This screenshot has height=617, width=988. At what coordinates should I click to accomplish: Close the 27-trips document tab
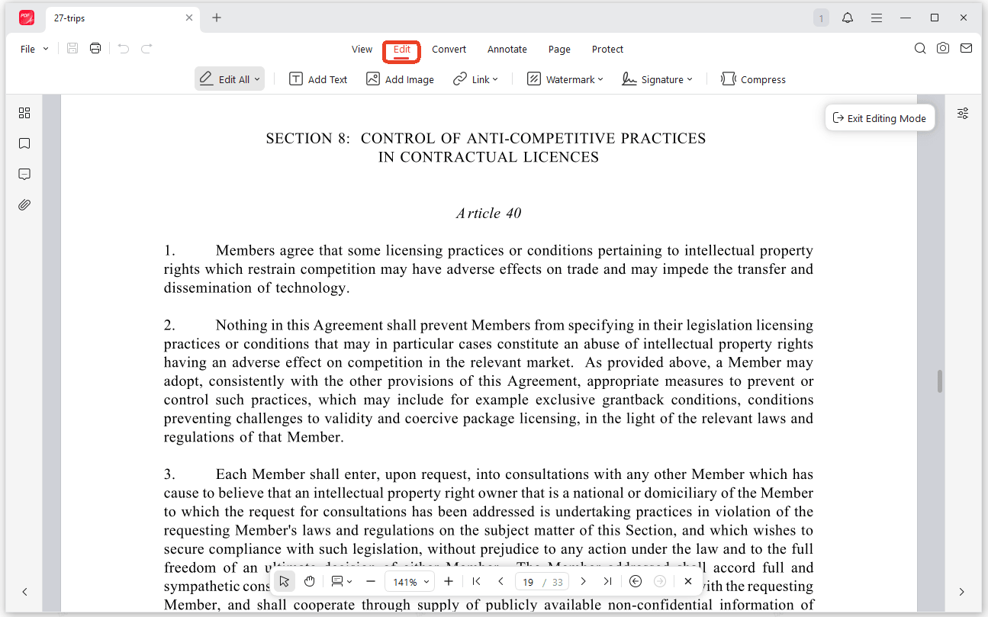point(190,18)
